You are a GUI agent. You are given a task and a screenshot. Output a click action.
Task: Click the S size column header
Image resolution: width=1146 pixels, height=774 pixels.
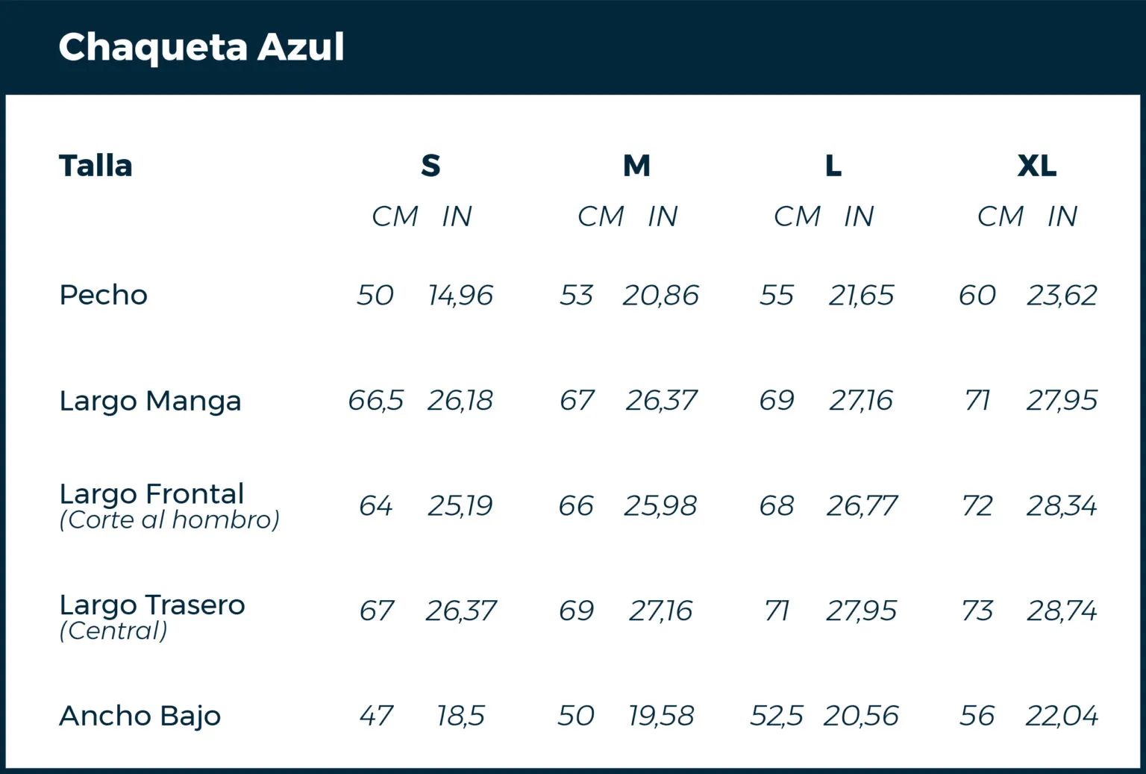point(430,166)
